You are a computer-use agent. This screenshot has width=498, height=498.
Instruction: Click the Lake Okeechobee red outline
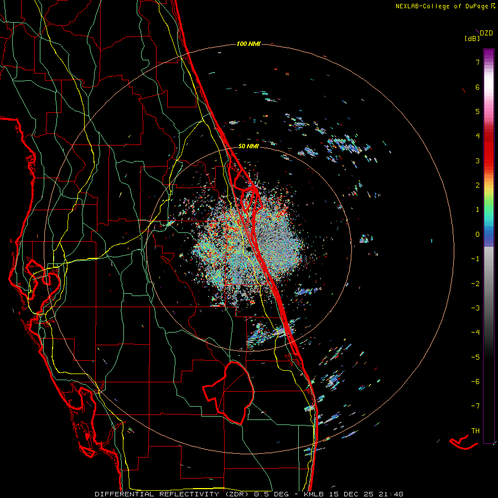(x=229, y=393)
